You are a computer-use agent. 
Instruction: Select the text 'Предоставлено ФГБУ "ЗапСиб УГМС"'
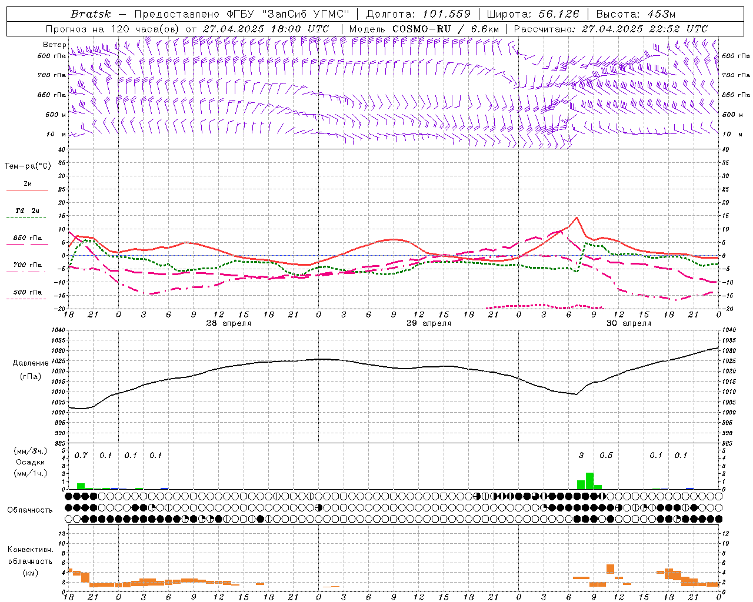242,14
